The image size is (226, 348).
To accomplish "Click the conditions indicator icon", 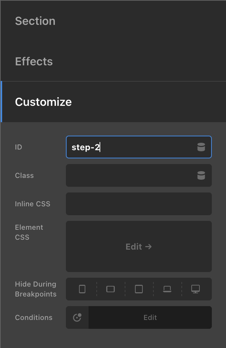I will 77,317.
